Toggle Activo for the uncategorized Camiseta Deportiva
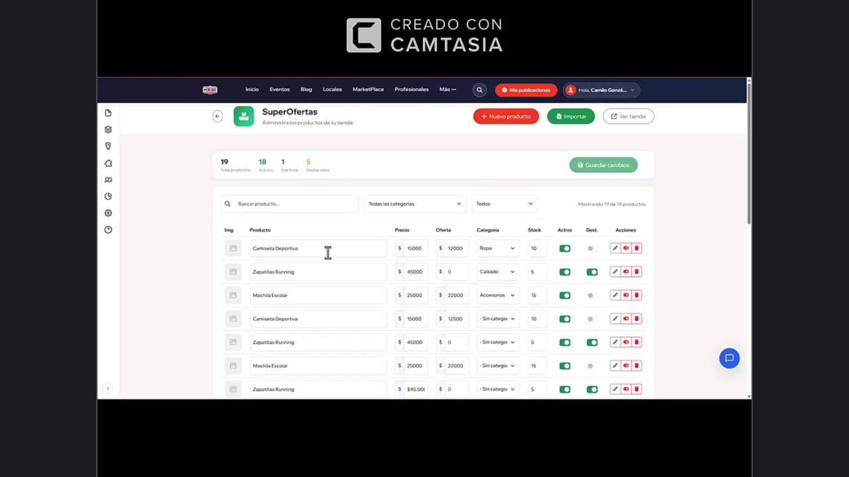Screen dimensions: 849x477 point(564,319)
